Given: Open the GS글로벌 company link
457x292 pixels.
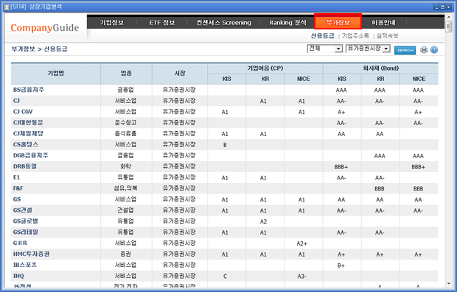Looking at the screenshot, I should coord(26,221).
